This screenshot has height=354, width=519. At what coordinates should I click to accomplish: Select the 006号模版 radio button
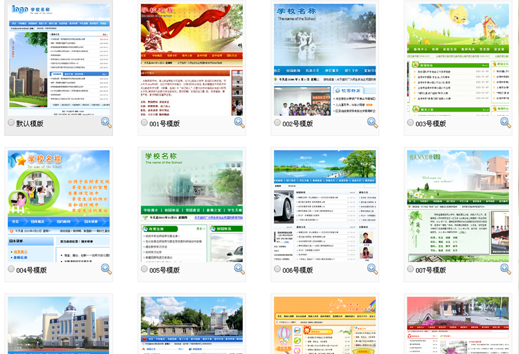click(x=278, y=269)
